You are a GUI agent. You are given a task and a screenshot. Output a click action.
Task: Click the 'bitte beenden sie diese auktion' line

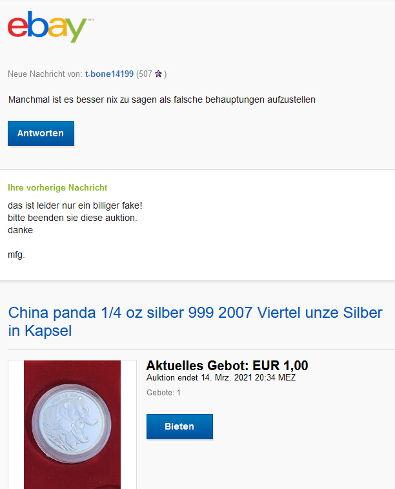(72, 218)
